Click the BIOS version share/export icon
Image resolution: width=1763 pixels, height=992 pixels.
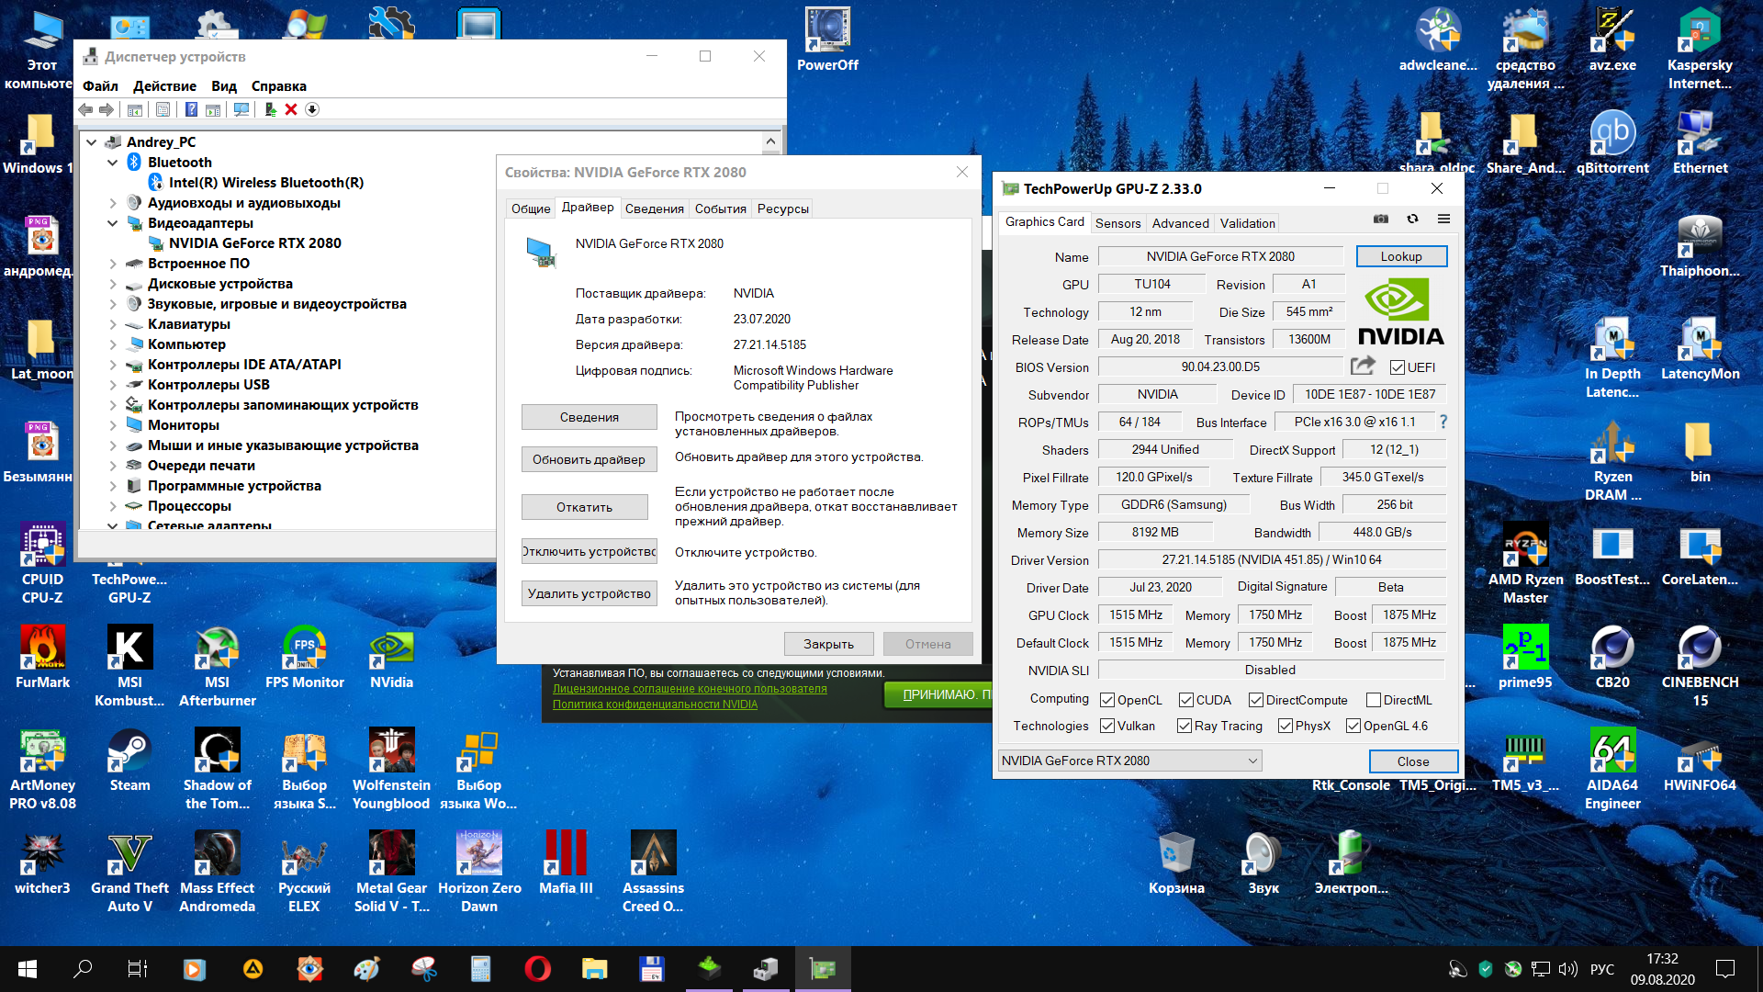click(1363, 366)
